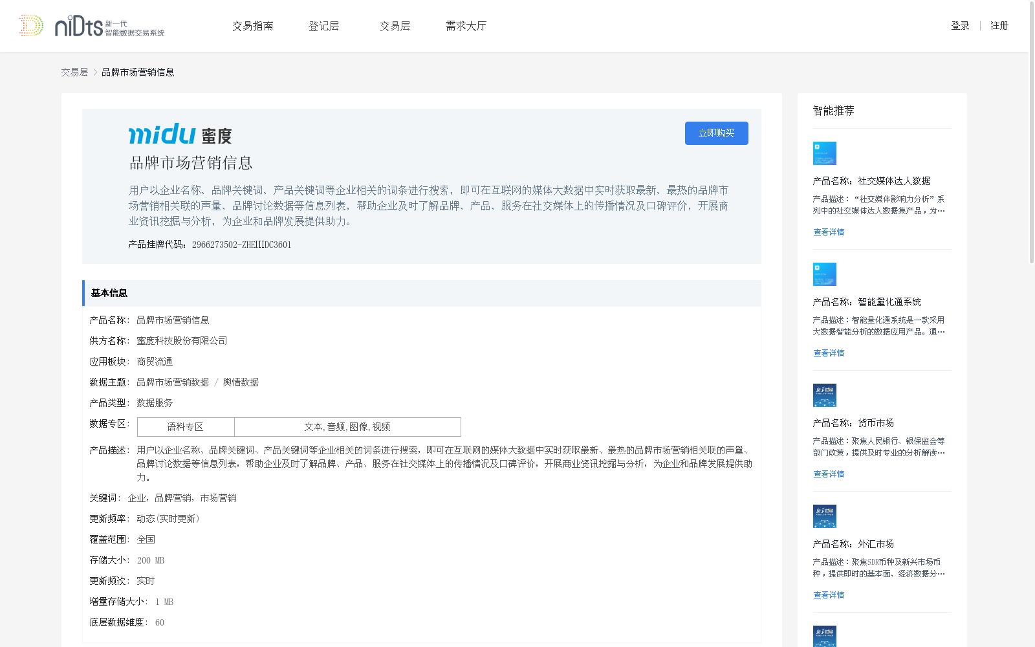1035x647 pixels.
Task: Click the 60 data dimension value
Action: pyautogui.click(x=160, y=622)
